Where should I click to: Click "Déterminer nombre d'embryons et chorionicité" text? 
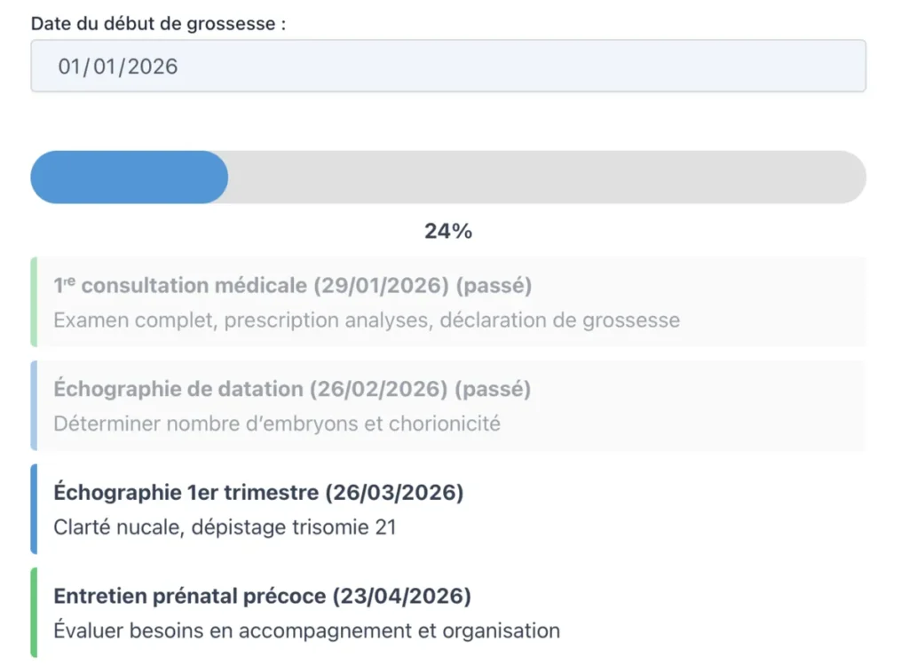(x=277, y=424)
